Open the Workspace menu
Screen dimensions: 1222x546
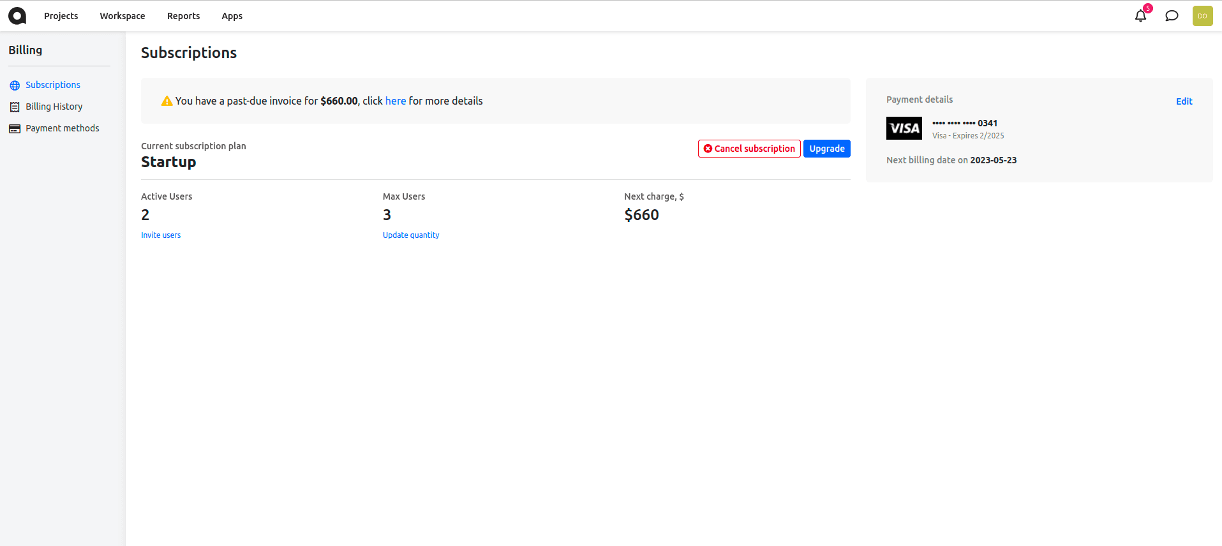tap(123, 16)
